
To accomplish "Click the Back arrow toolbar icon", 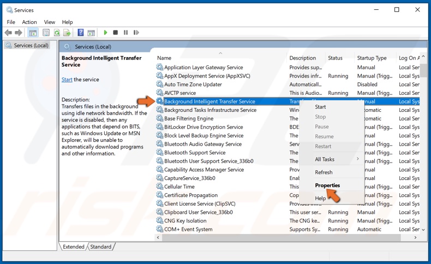I will 8,33.
